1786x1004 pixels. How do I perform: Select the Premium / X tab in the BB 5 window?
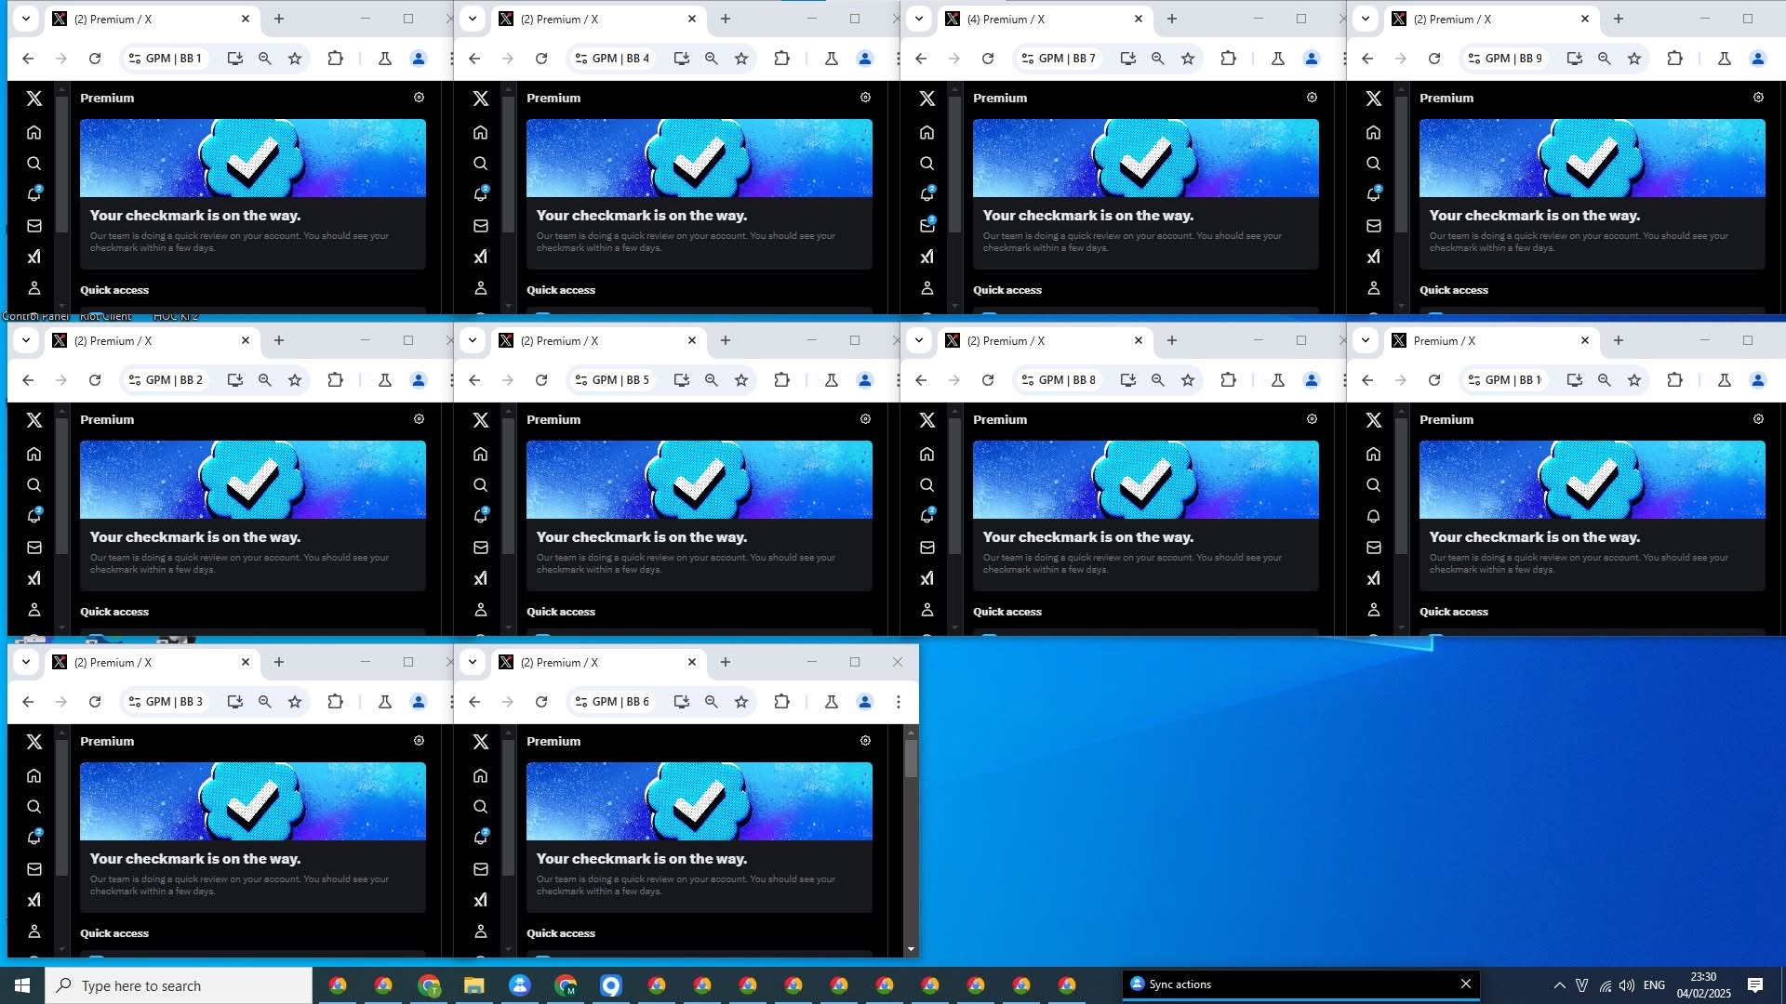pos(598,340)
